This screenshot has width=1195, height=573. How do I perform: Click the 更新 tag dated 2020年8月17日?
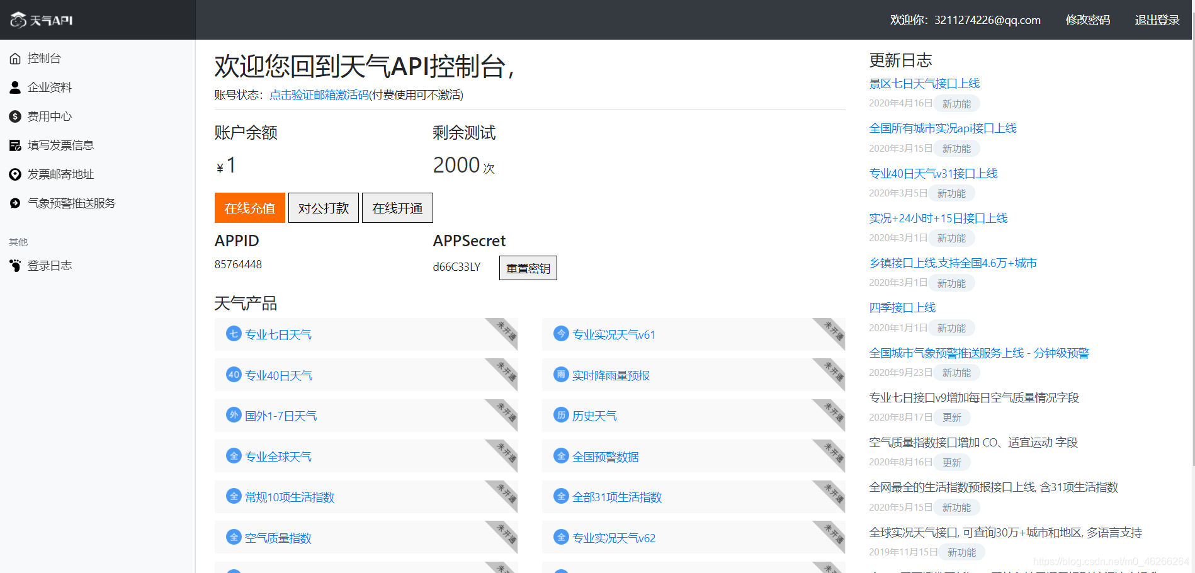click(x=951, y=417)
